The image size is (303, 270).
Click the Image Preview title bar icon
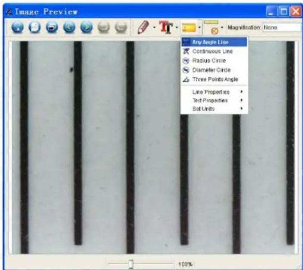(x=9, y=12)
